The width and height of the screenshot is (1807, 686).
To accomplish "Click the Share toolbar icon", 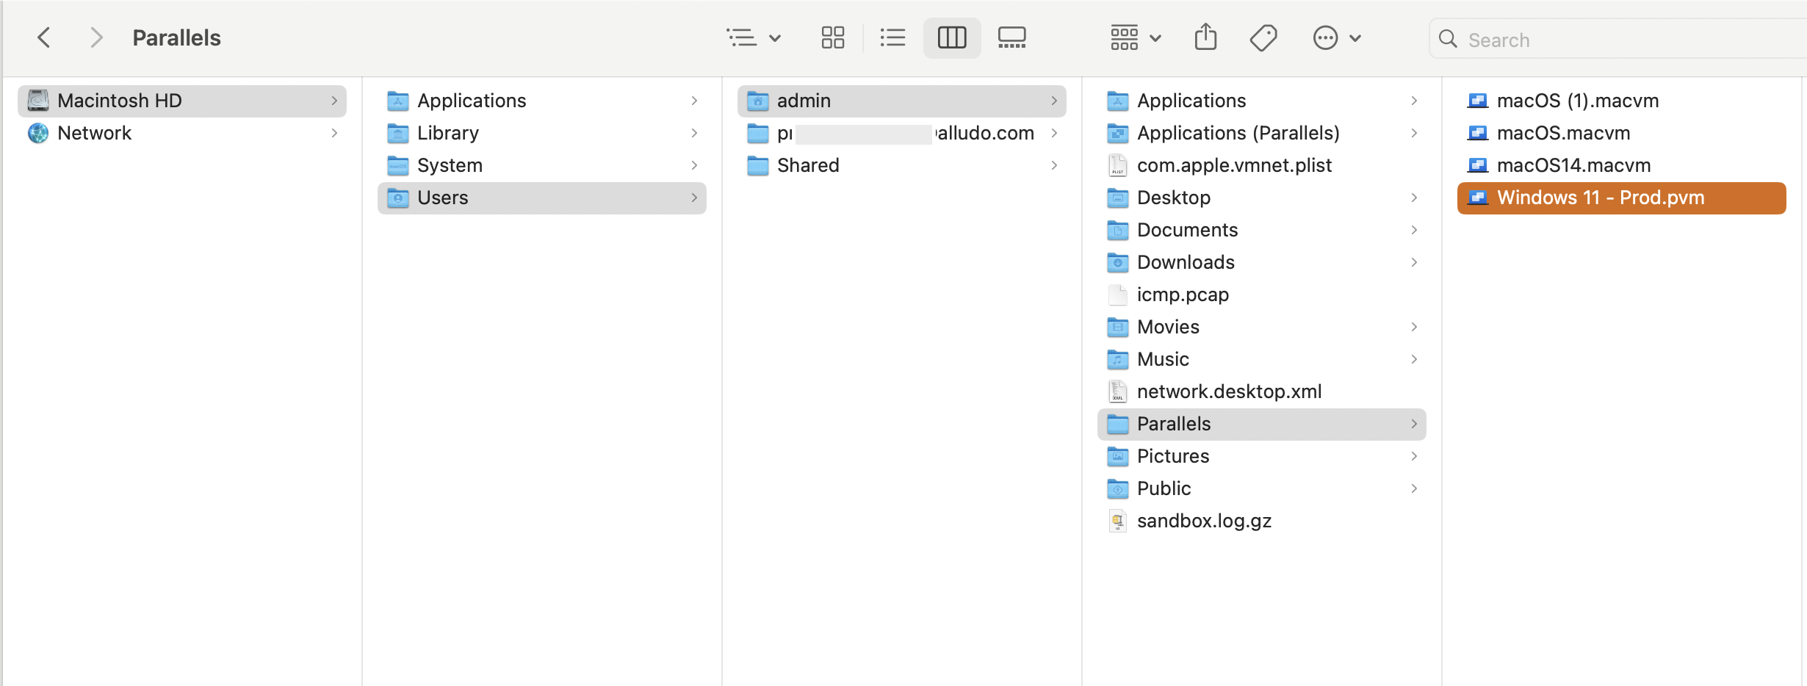I will click(x=1205, y=37).
